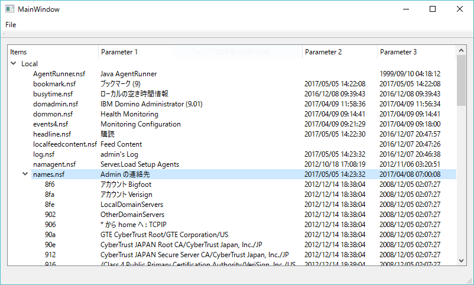Click date 2012/10/18 17:08:19
The width and height of the screenshot is (474, 285).
pos(335,164)
